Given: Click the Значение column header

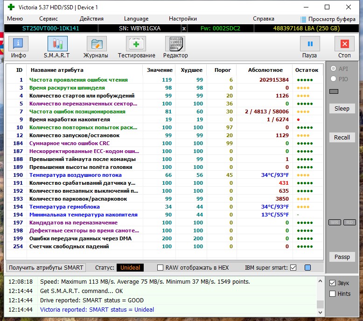Looking at the screenshot, I should tap(160, 70).
